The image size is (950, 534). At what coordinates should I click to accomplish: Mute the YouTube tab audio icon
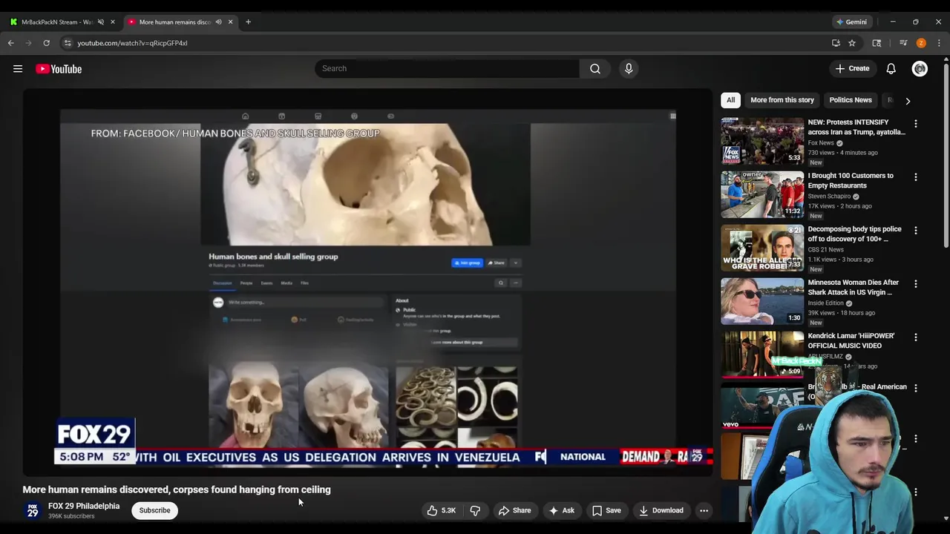pyautogui.click(x=218, y=22)
